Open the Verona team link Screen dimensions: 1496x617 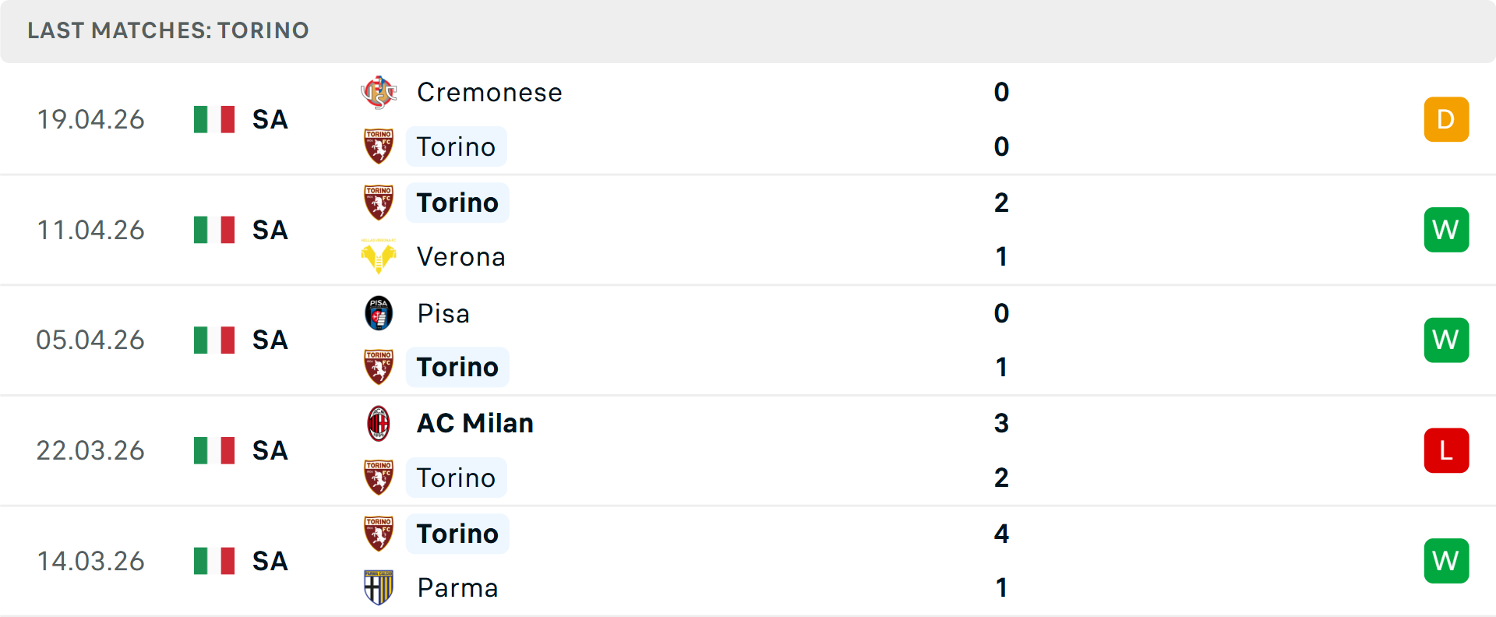coord(461,256)
